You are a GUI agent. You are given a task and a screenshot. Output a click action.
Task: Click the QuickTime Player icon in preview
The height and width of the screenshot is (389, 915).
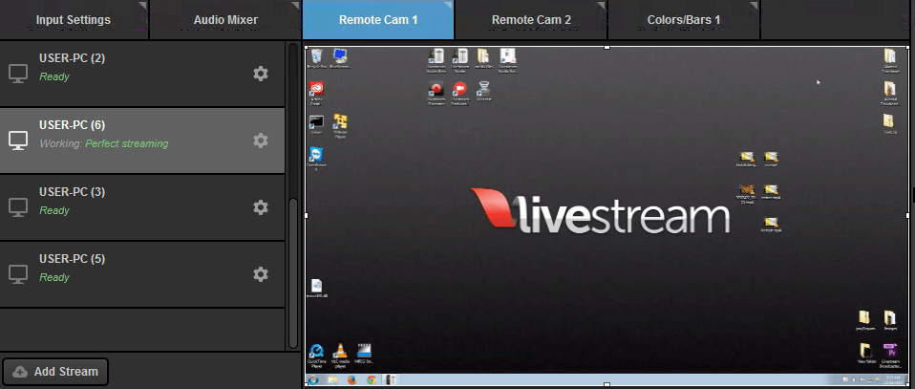pyautogui.click(x=316, y=352)
